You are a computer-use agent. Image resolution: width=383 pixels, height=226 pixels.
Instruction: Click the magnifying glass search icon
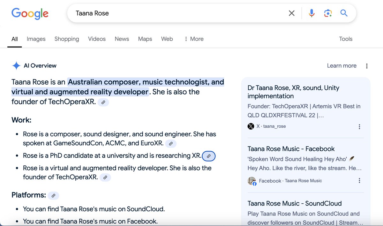(344, 13)
